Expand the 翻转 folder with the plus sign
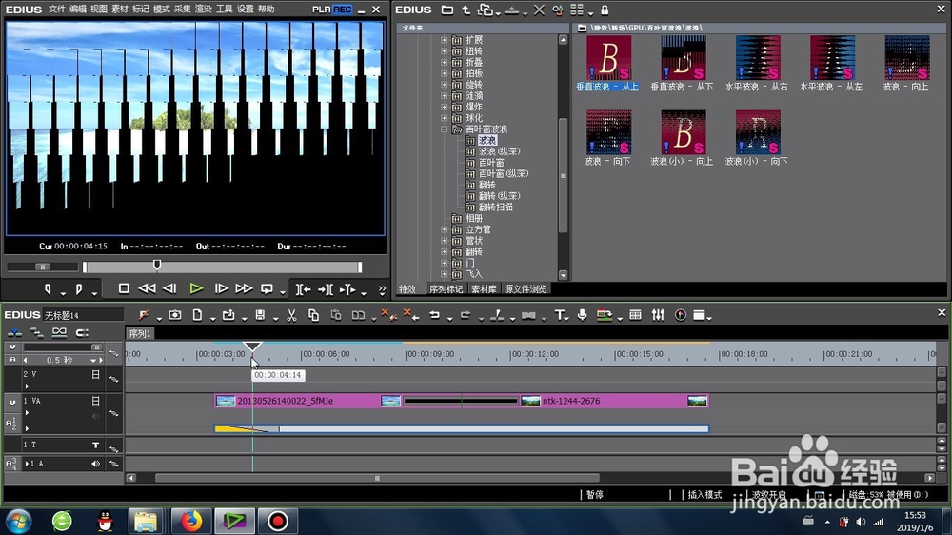Image resolution: width=952 pixels, height=535 pixels. 444,252
